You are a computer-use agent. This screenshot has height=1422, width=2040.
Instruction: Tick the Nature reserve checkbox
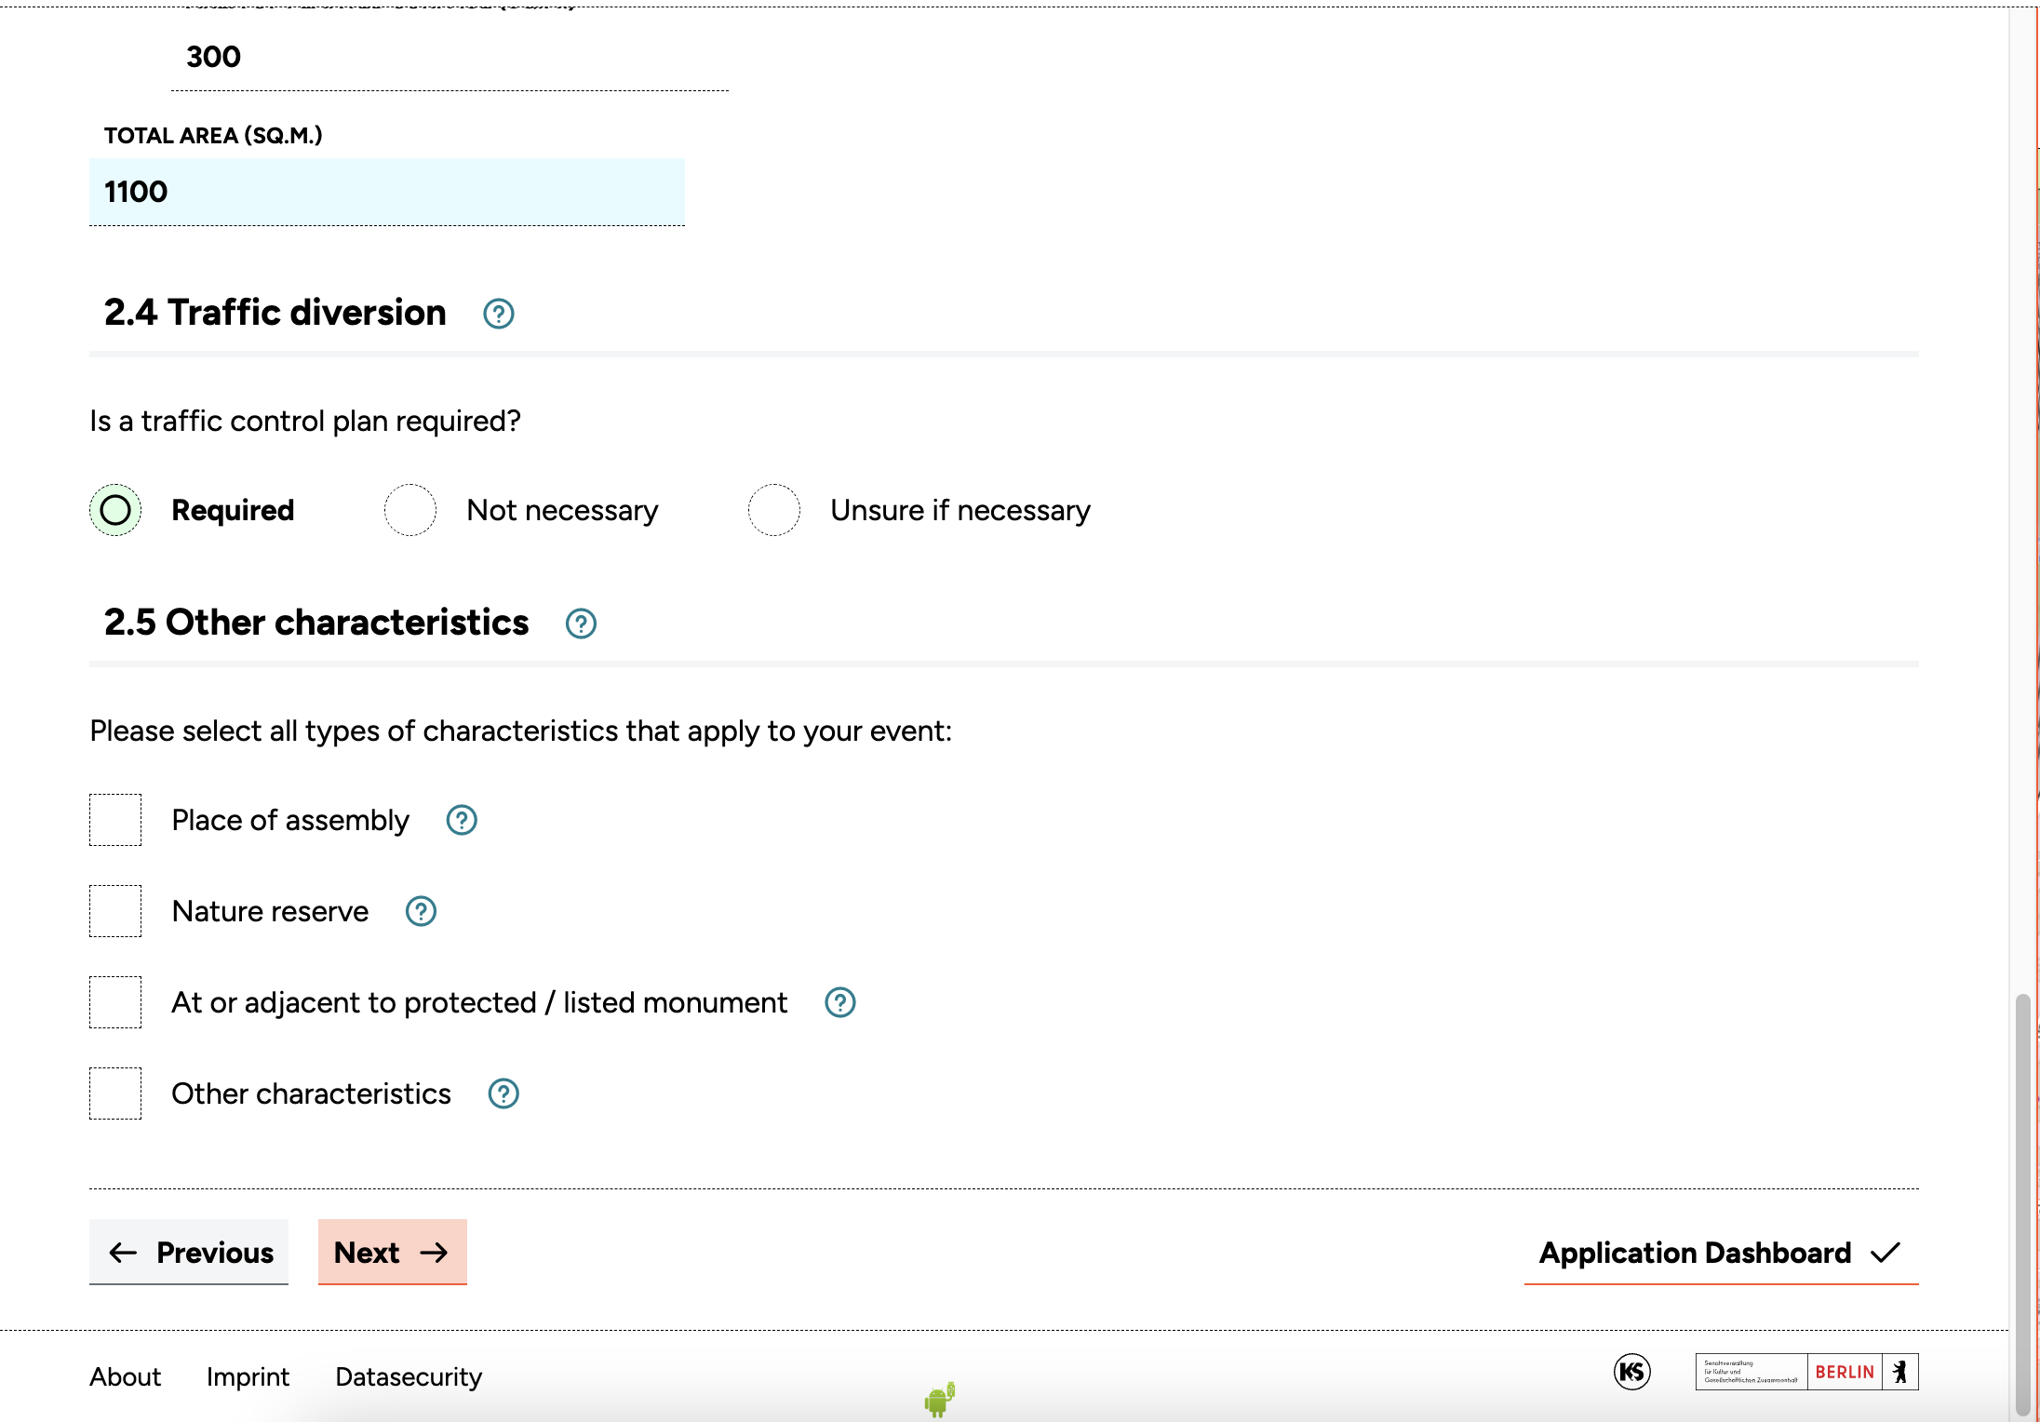click(115, 911)
